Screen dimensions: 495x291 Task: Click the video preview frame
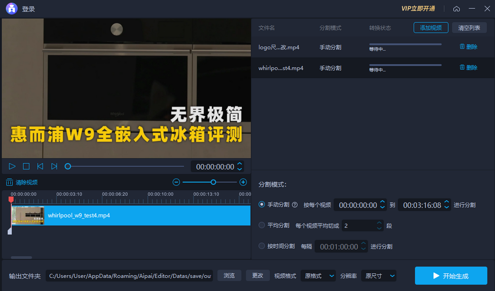[x=126, y=88]
